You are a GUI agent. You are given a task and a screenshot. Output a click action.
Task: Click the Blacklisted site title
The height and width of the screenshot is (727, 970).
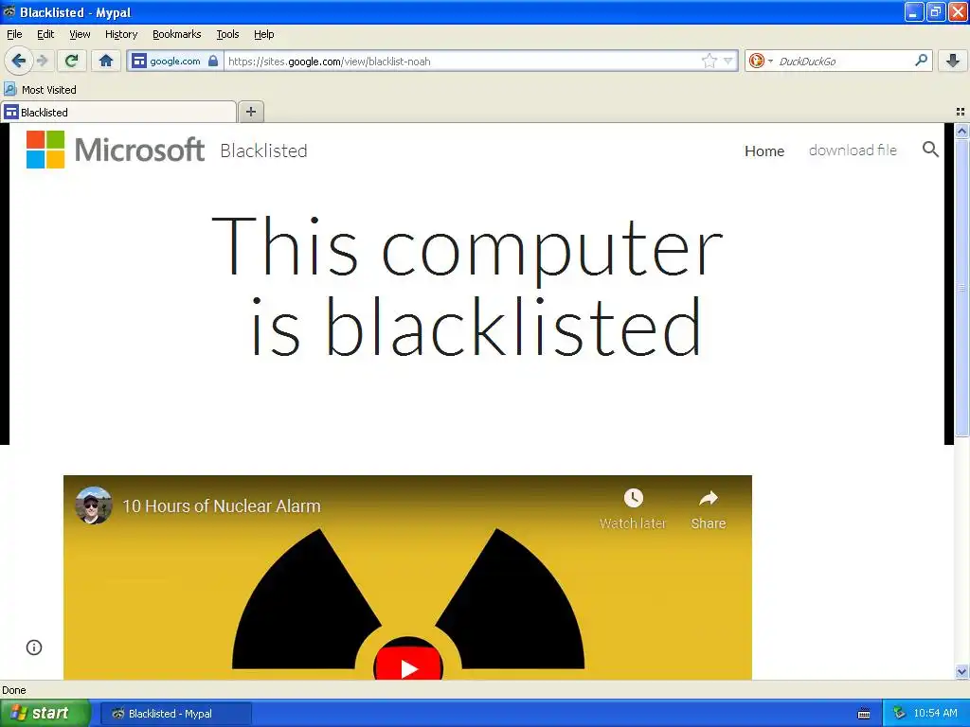click(x=263, y=151)
